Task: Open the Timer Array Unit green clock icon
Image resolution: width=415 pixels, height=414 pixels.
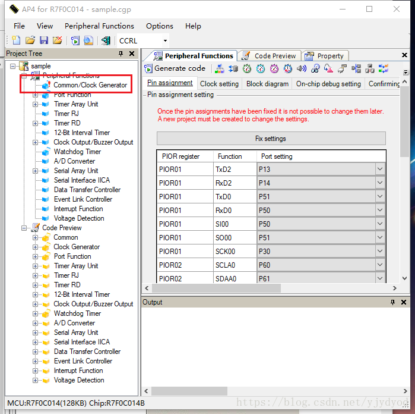Action: pos(247,68)
